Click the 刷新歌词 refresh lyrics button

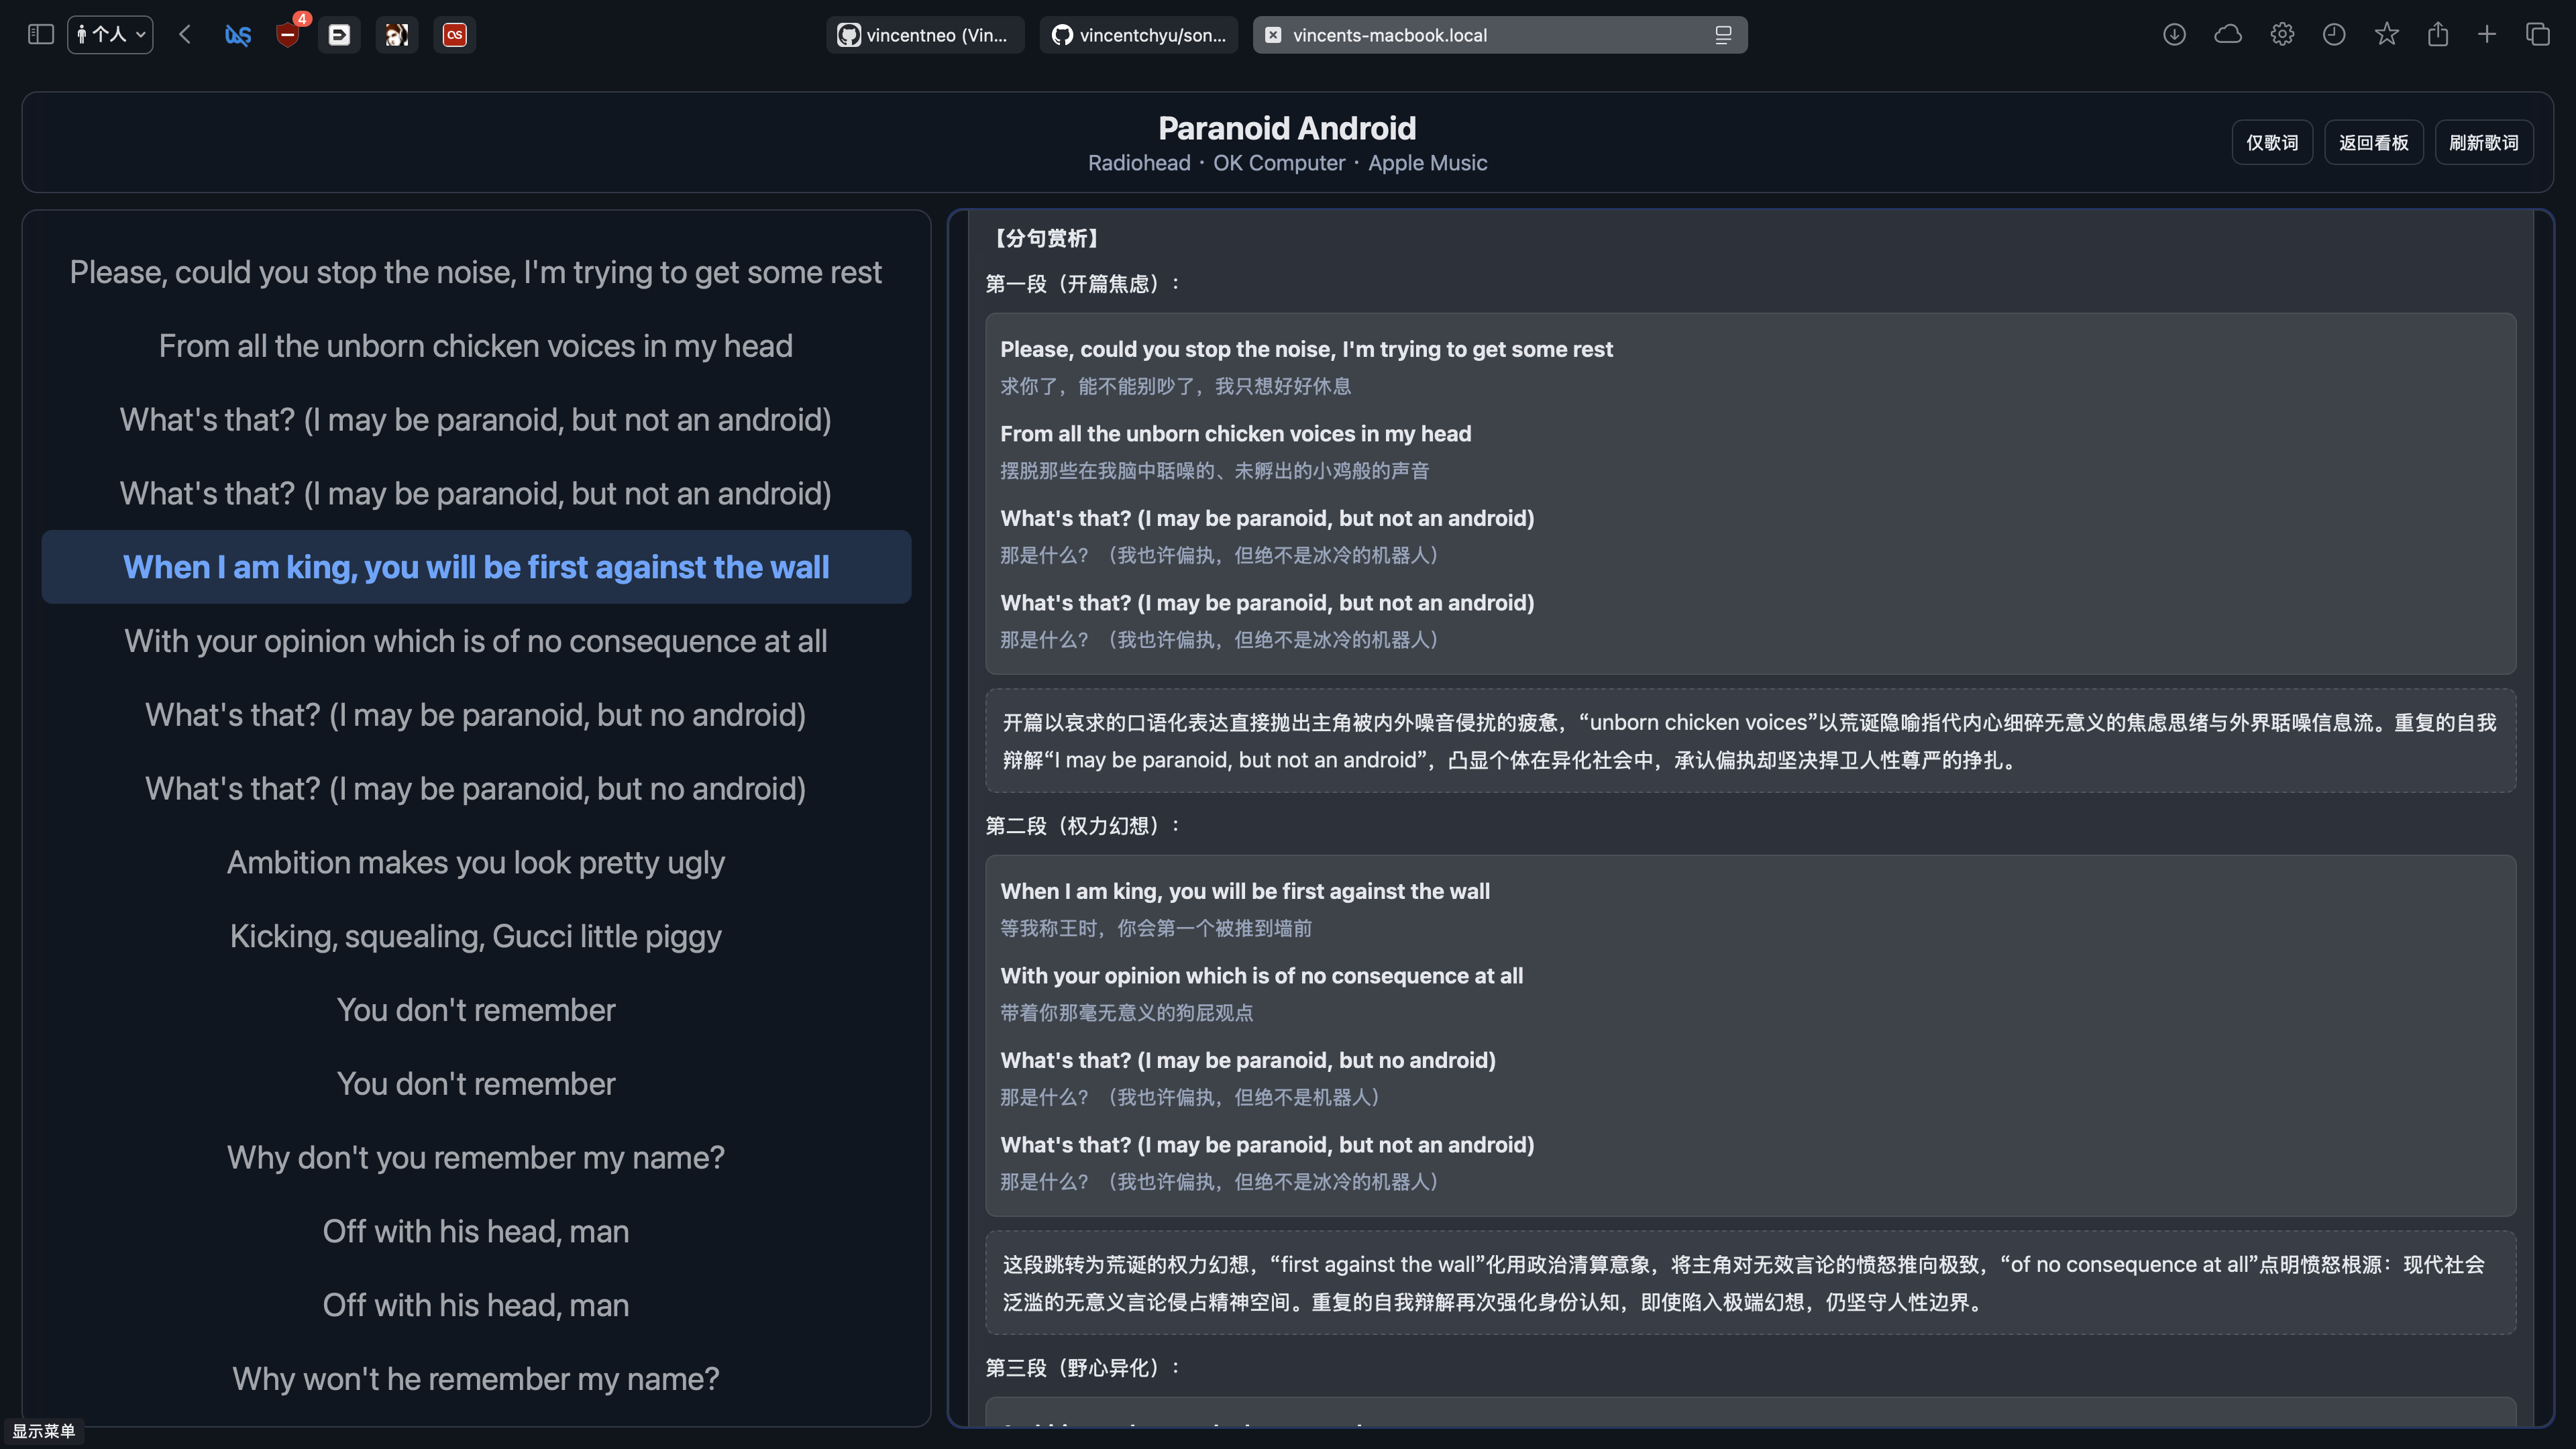[2484, 143]
